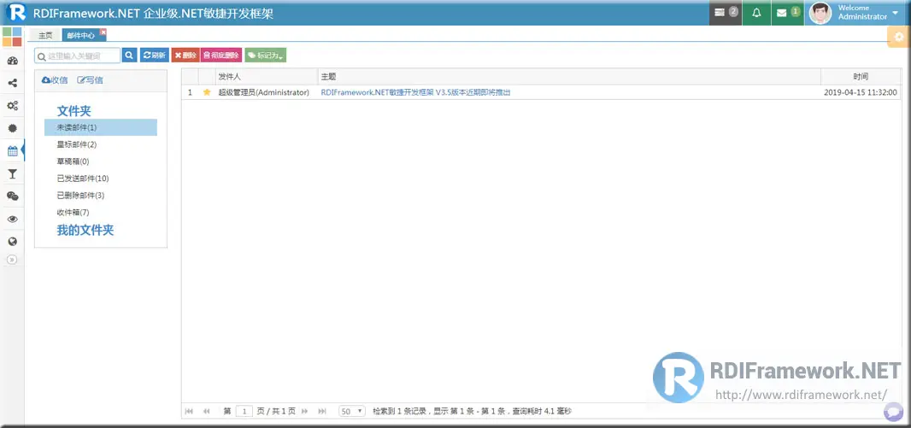Click the calendar icon in sidebar

(12, 151)
